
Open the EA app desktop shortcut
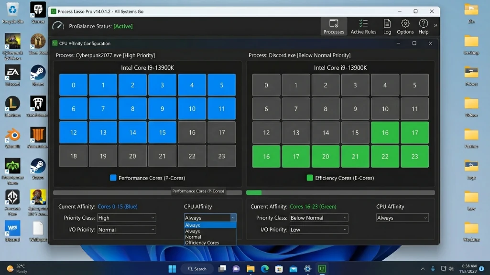(x=12, y=75)
